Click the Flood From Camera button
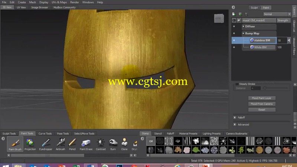 262,104
